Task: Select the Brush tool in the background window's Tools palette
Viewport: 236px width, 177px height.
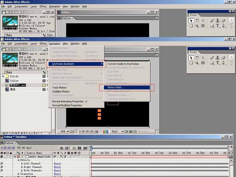Action: click(212, 20)
